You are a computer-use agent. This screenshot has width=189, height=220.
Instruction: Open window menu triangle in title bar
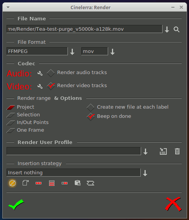pos(8,7)
